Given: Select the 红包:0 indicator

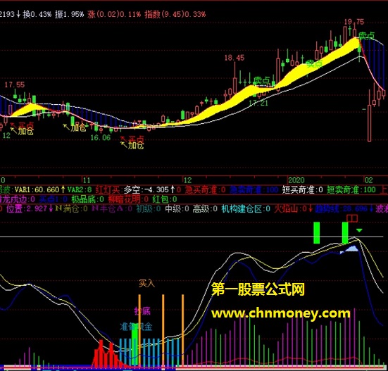Looking at the screenshot, I should tap(165, 199).
